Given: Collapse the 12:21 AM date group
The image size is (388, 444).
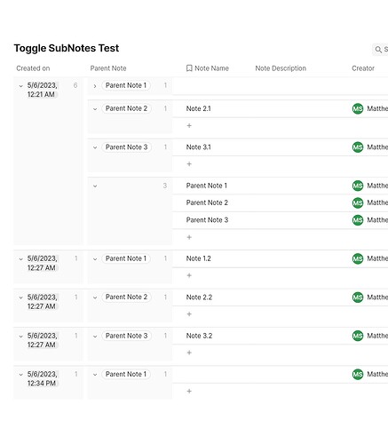Looking at the screenshot, I should (x=20, y=86).
